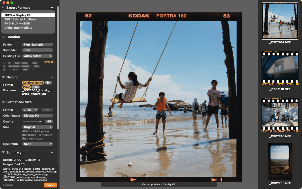Open Summary panel options menu
The width and height of the screenshot is (302, 189).
pyautogui.click(x=52, y=152)
